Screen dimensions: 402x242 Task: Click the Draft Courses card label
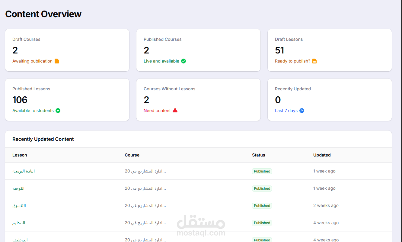pyautogui.click(x=26, y=39)
